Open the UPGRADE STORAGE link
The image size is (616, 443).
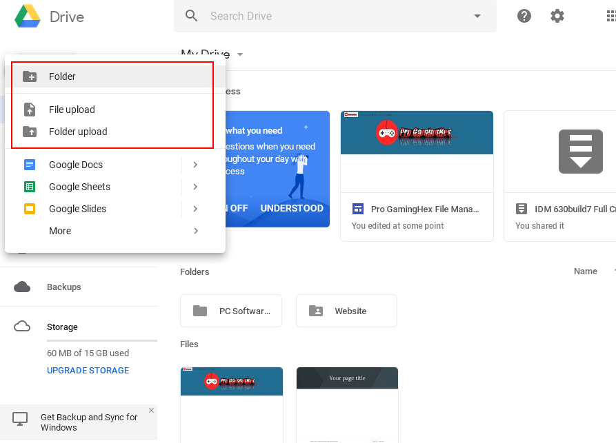(88, 370)
